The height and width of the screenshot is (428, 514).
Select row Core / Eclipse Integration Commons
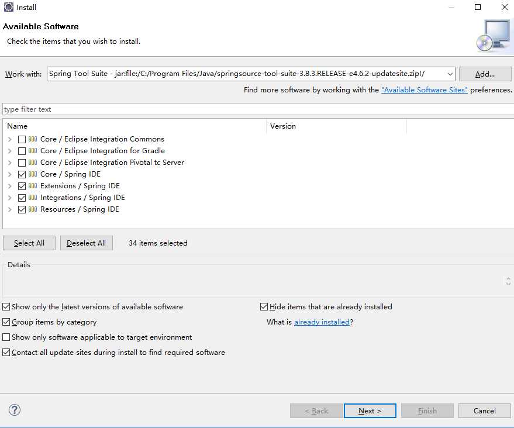pos(102,139)
